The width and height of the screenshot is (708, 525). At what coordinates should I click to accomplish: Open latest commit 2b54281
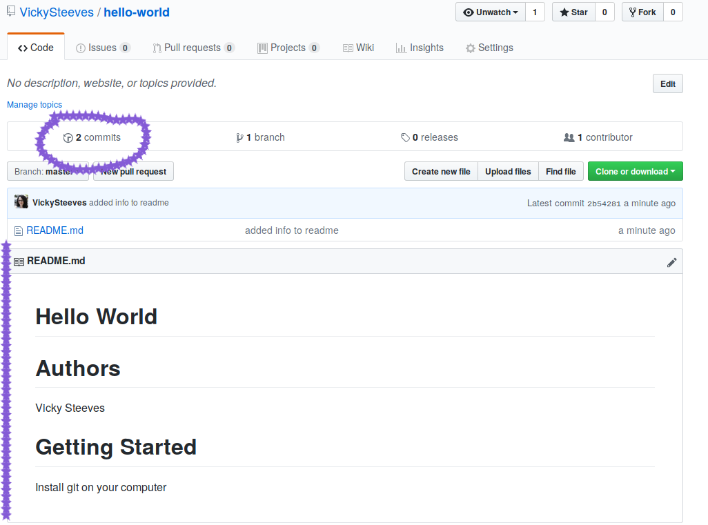[x=604, y=204]
